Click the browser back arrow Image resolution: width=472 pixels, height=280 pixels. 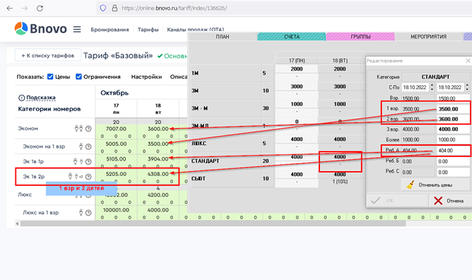tap(7, 8)
